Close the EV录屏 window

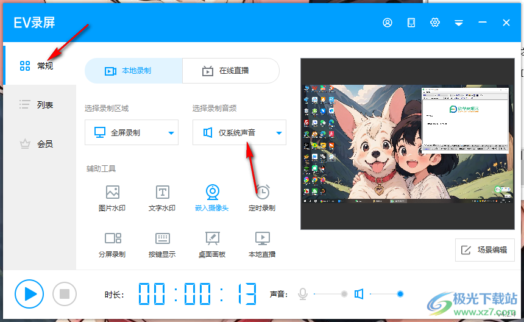[506, 23]
